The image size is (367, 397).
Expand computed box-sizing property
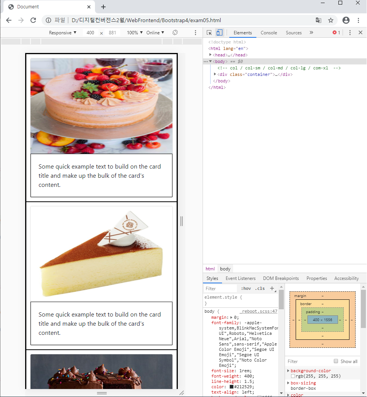288,383
